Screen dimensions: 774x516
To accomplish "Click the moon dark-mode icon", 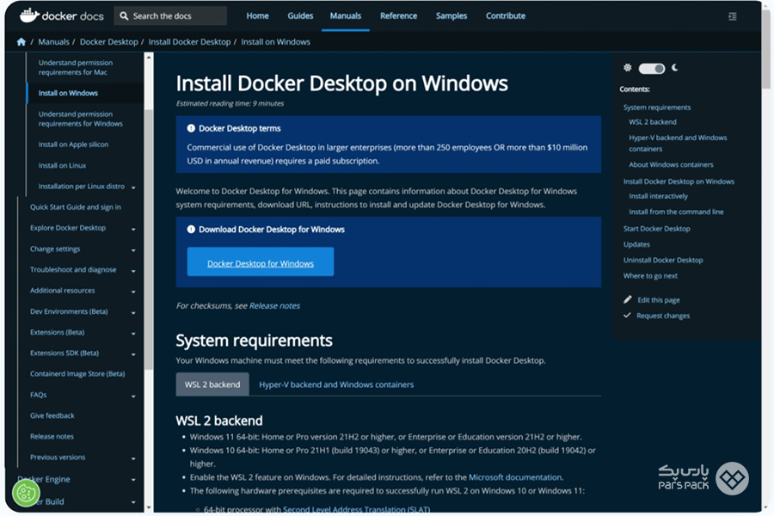I will coord(675,68).
